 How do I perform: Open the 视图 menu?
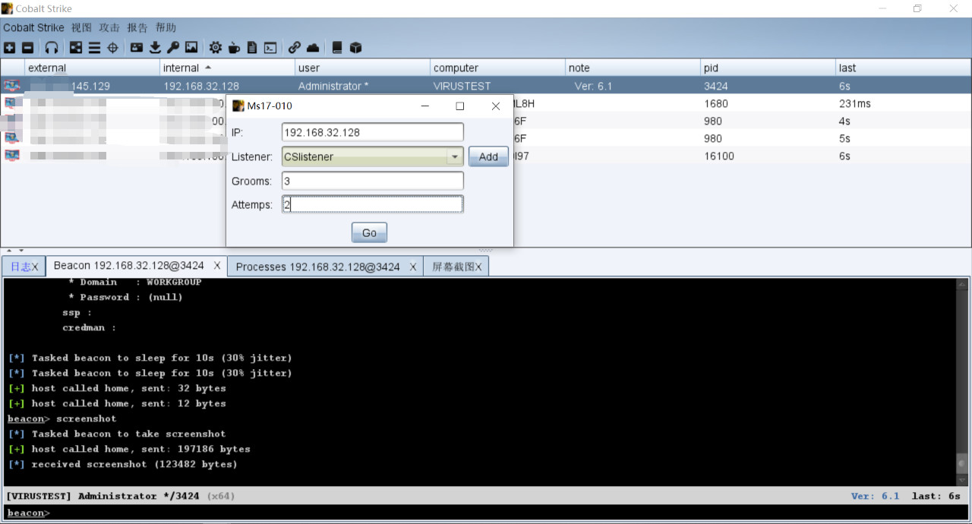click(x=81, y=27)
